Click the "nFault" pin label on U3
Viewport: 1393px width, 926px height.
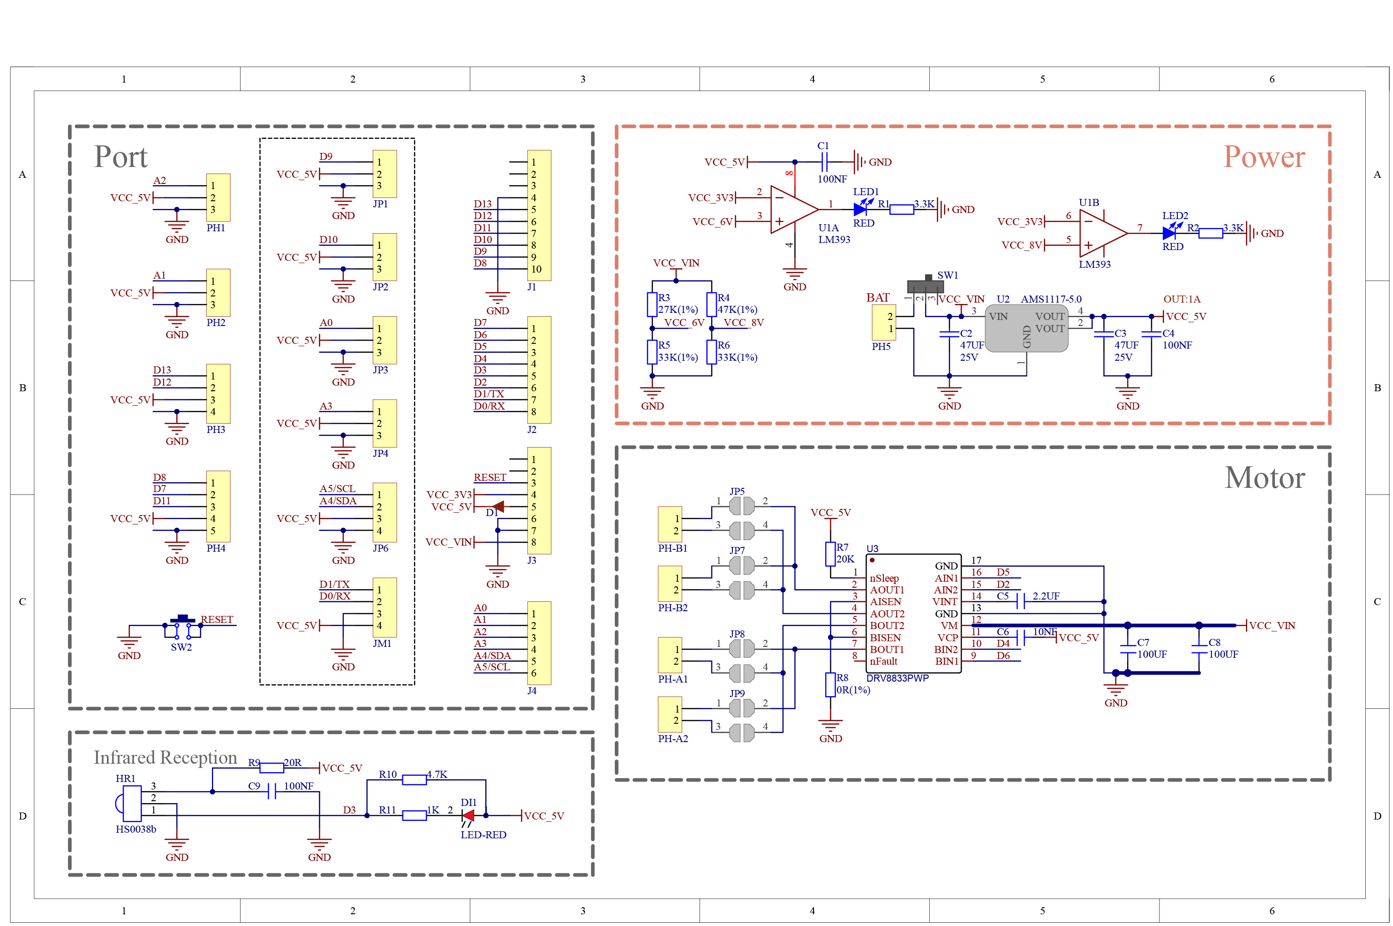pyautogui.click(x=883, y=661)
